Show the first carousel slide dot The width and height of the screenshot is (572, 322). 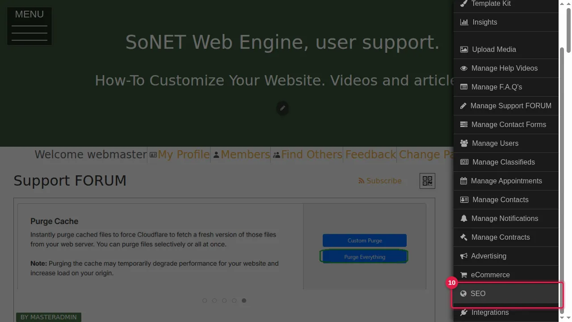(205, 301)
